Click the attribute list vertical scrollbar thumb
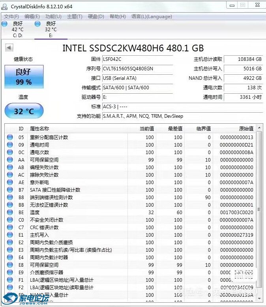The width and height of the screenshot is (266, 307). coord(259,209)
